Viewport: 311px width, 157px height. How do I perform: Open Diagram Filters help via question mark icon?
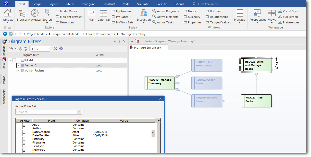61,48
